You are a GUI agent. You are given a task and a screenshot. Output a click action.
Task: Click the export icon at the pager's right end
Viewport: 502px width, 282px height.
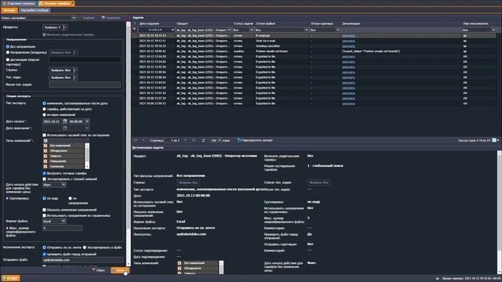[494, 140]
